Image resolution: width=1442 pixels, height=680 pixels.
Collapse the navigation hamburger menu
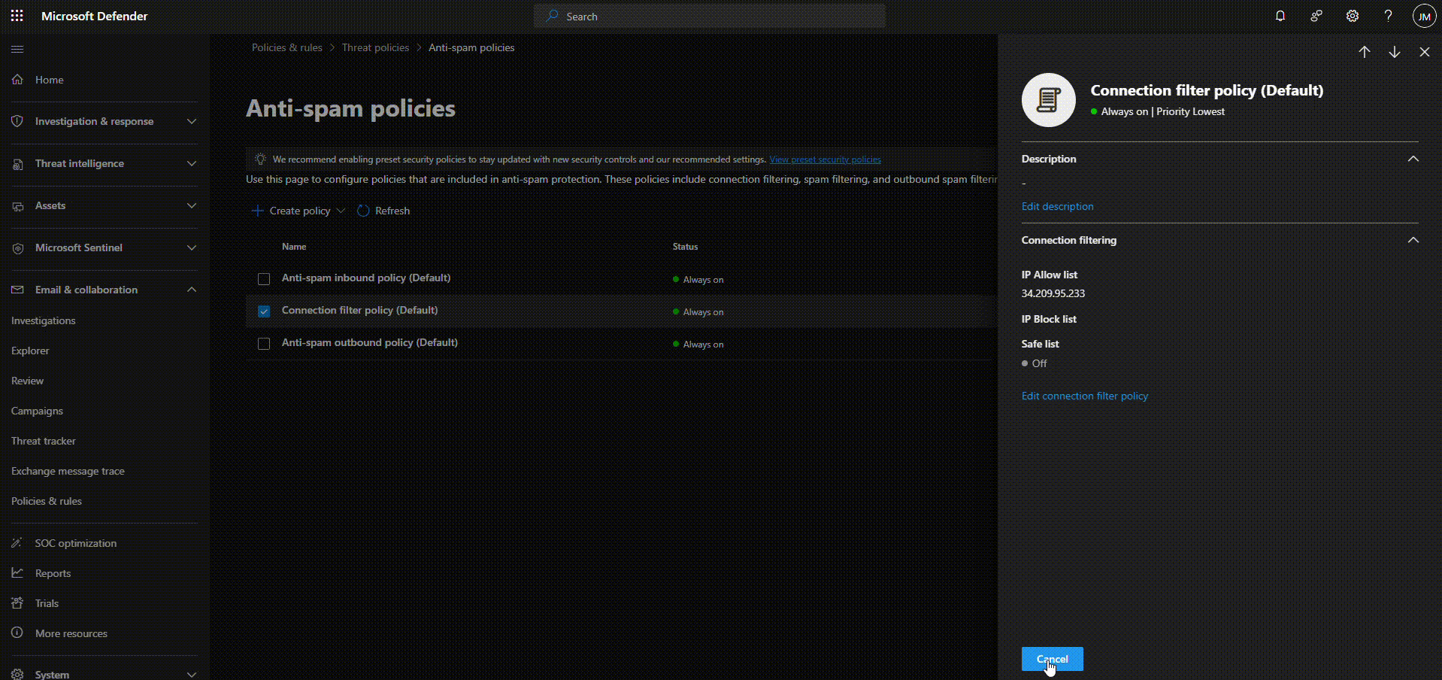pyautogui.click(x=17, y=49)
